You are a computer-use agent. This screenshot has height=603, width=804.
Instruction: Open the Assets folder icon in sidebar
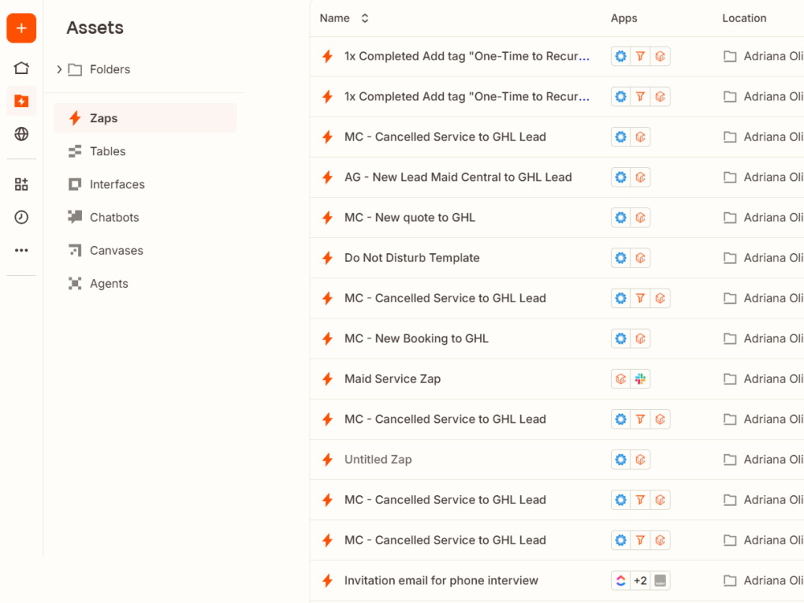point(21,101)
